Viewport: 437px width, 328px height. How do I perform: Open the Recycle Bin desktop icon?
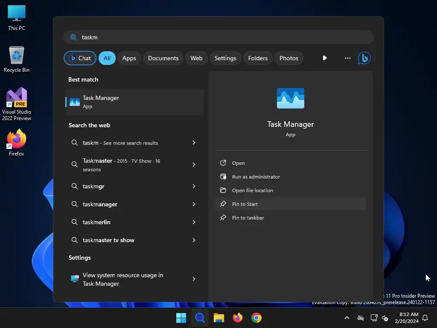coord(17,59)
